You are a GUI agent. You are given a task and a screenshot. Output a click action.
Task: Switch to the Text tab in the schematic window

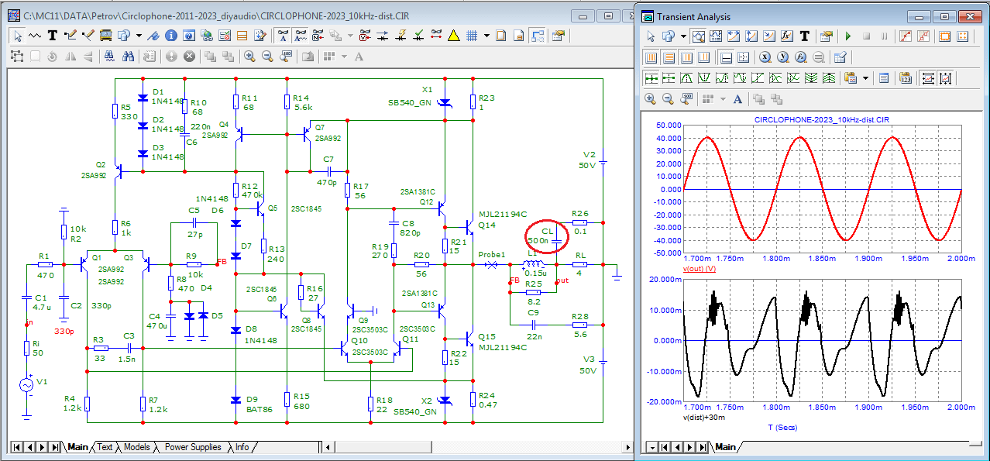[105, 447]
